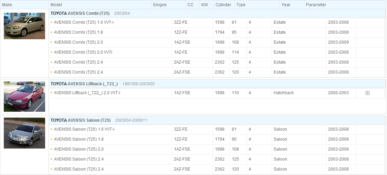Click KW value 110 in Liftback row
The image size is (387, 175).
(x=235, y=93)
